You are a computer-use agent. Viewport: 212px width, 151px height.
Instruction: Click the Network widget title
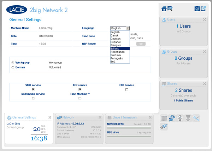68,117
